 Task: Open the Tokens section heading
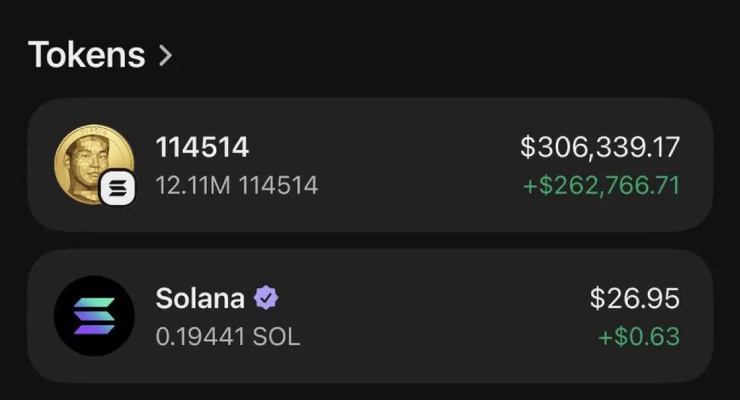coord(86,55)
